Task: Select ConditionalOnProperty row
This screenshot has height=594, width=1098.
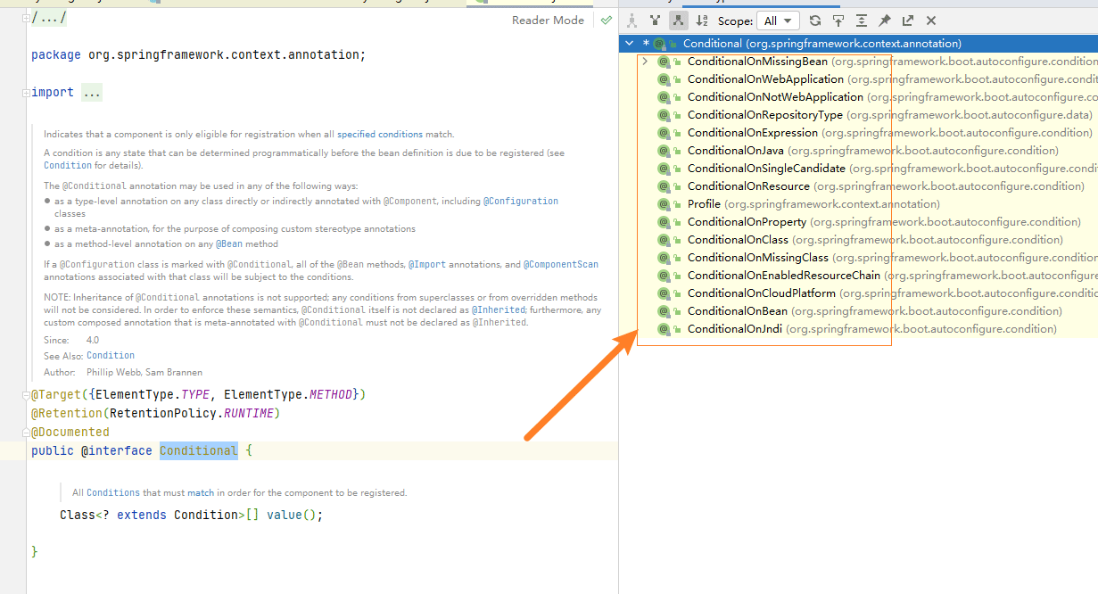Action: click(x=858, y=222)
